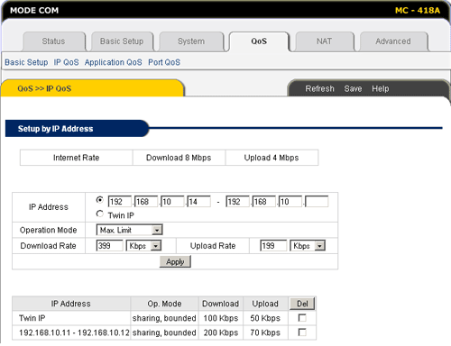The height and width of the screenshot is (346, 451).
Task: Check the delete box for 192.168.10.11 row
Action: [x=302, y=332]
